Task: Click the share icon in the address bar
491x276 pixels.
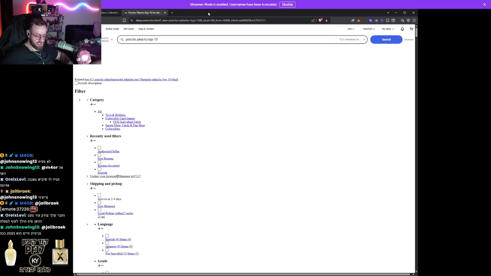Action: click(x=313, y=20)
